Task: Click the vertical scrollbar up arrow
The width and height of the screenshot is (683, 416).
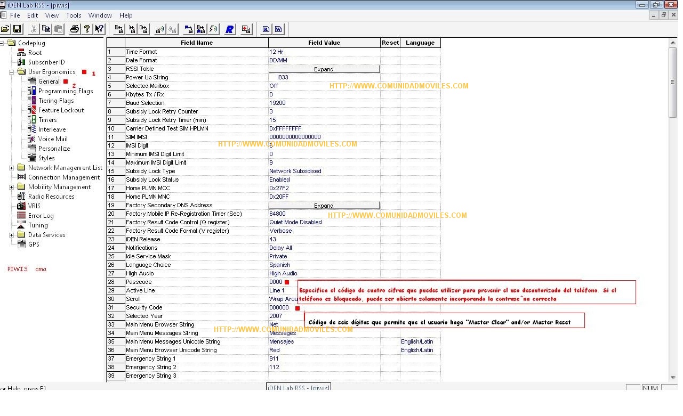Action: [x=673, y=43]
